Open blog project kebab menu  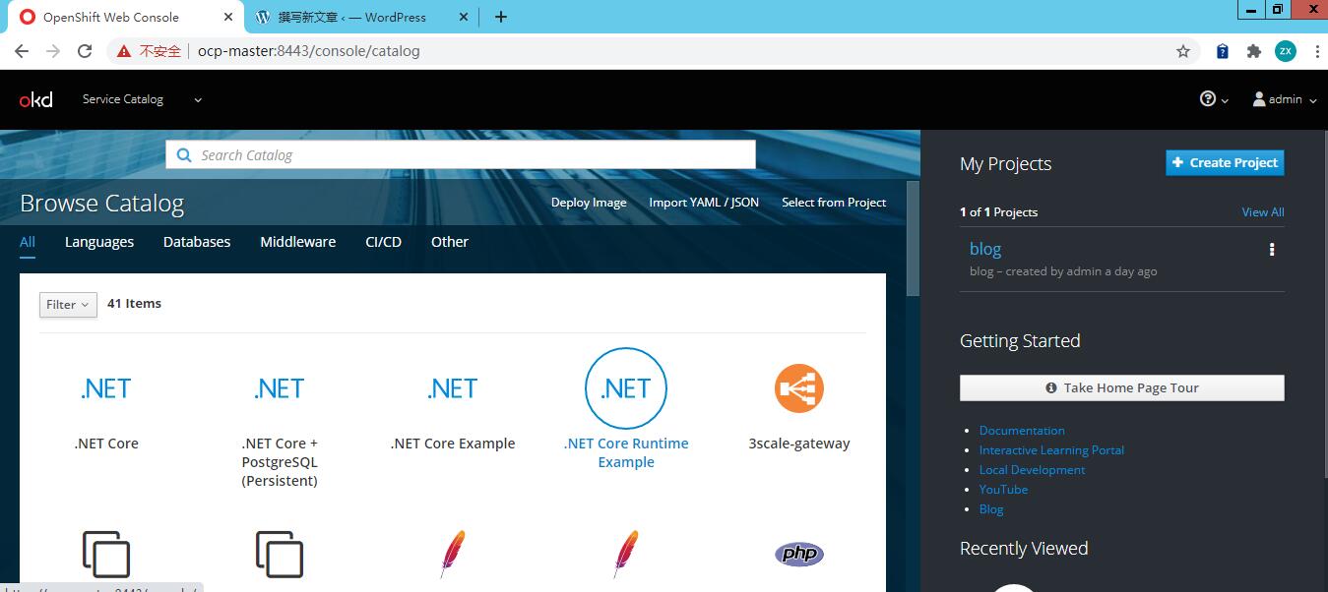click(x=1272, y=250)
